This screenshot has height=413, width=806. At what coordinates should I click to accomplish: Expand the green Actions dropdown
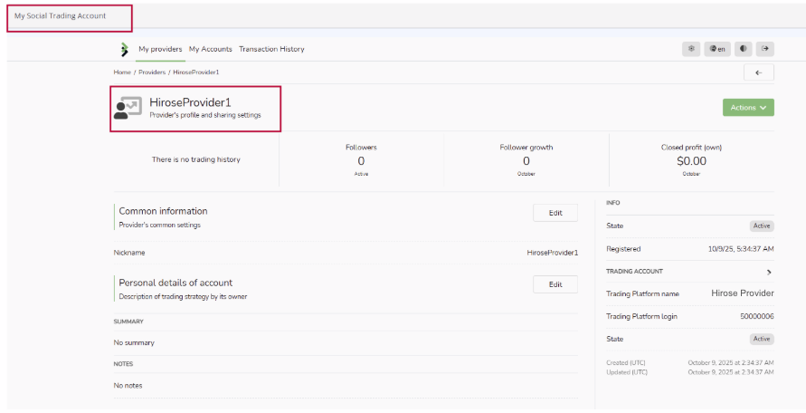click(748, 108)
